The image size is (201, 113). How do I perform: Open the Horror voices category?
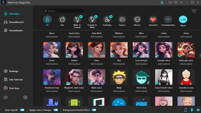point(137,19)
